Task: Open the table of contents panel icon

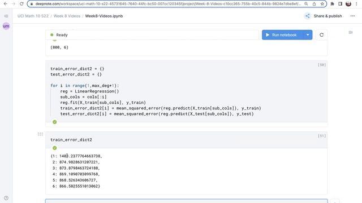Action: tap(351, 33)
